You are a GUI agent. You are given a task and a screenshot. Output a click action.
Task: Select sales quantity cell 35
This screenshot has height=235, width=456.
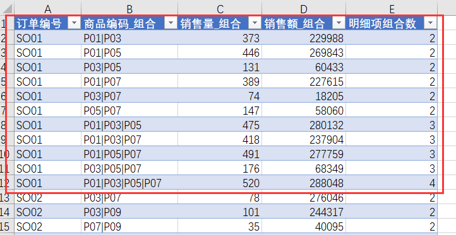tap(220, 227)
